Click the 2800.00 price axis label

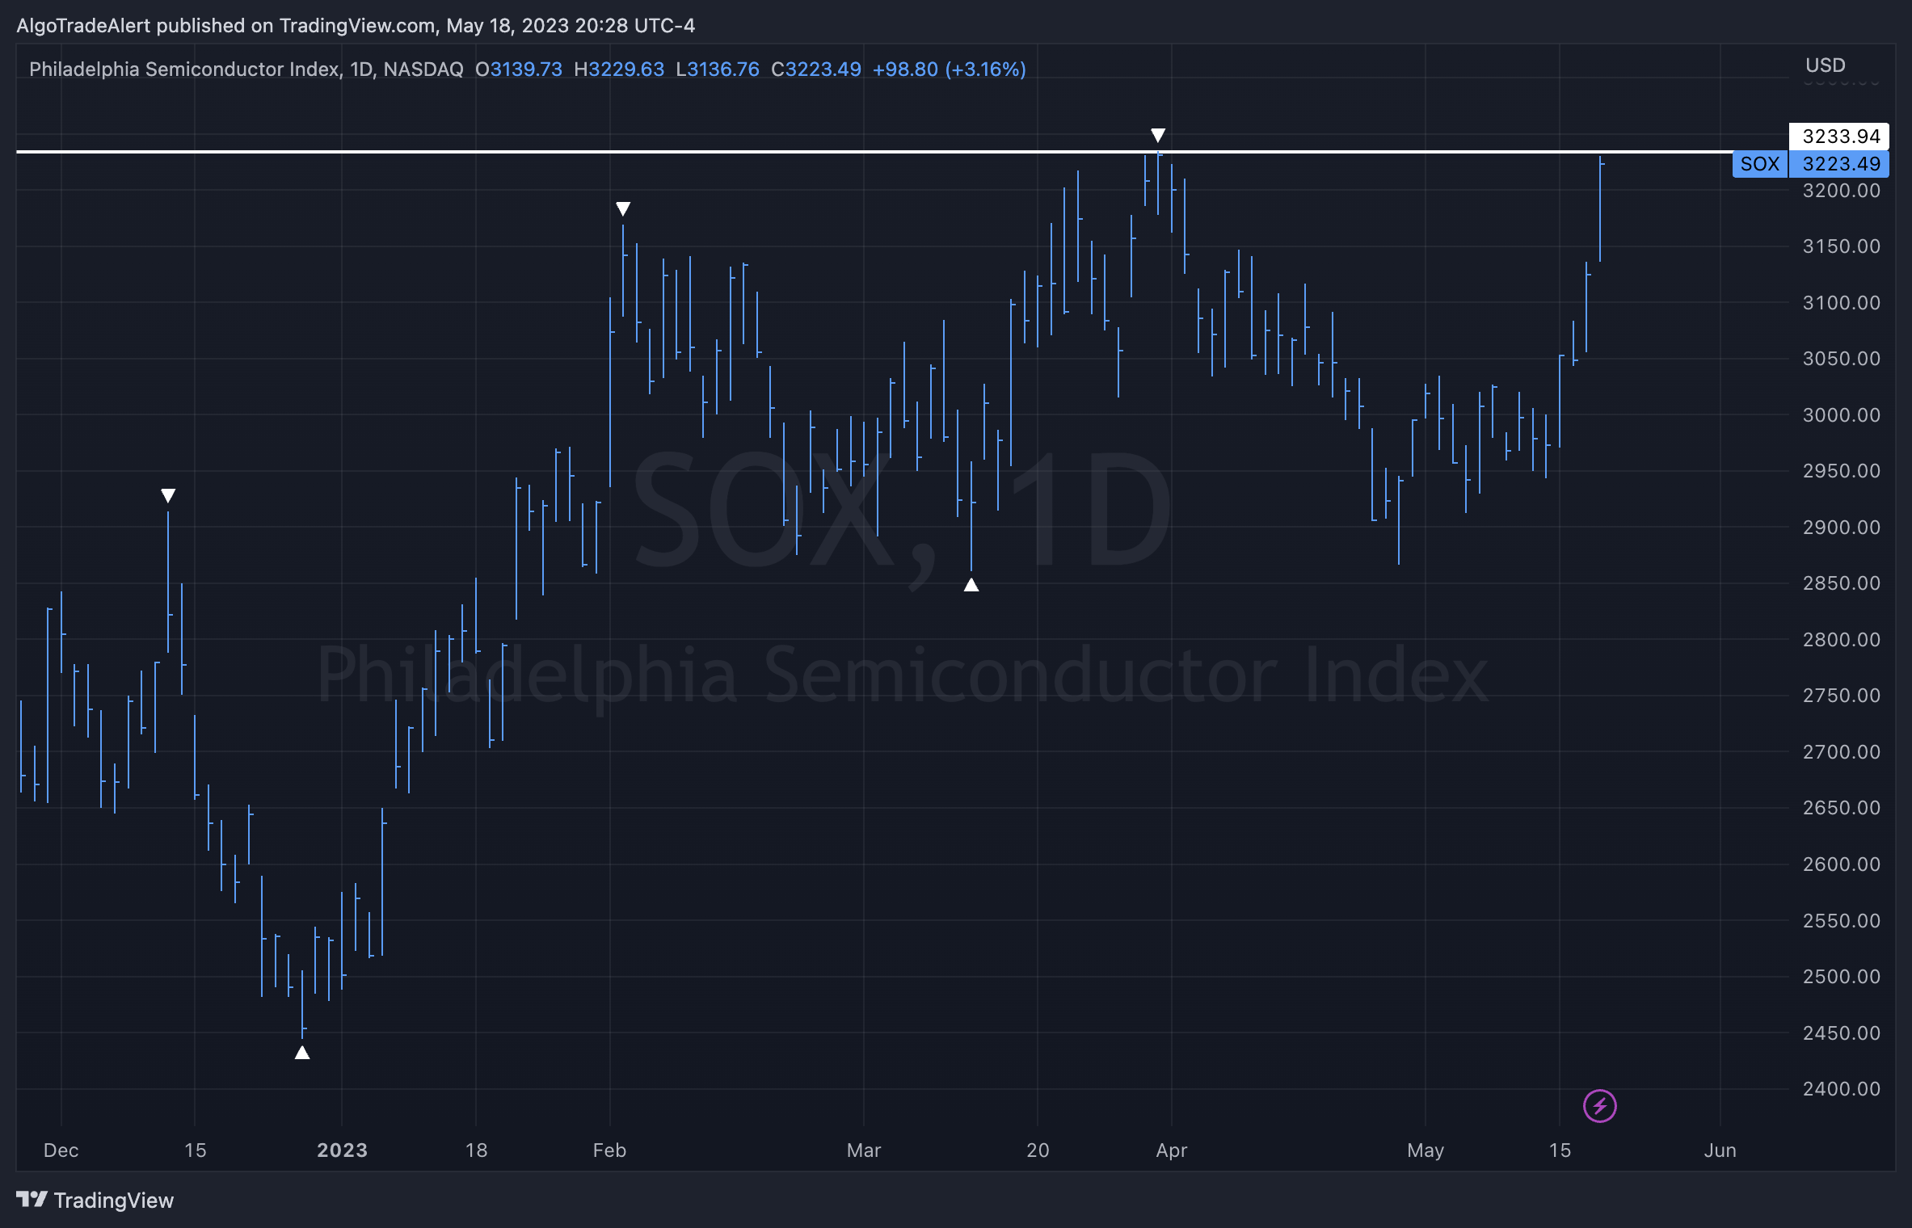point(1841,640)
